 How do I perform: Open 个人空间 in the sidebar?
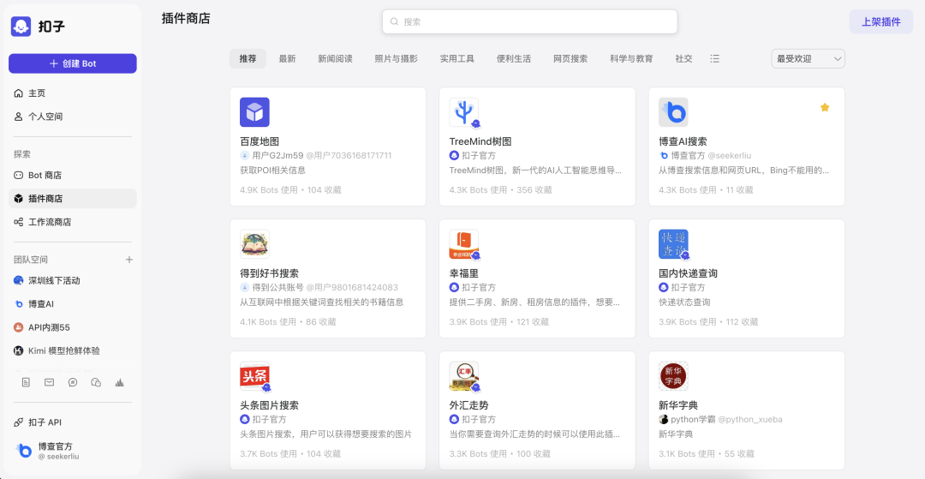(x=73, y=117)
